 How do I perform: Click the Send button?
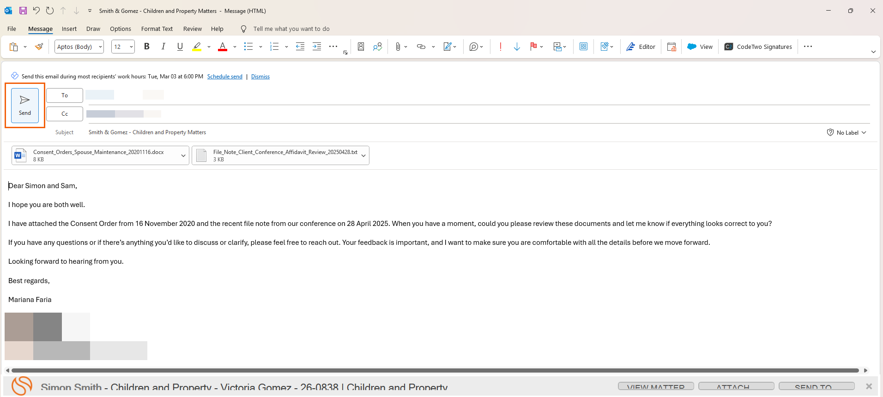(x=25, y=105)
